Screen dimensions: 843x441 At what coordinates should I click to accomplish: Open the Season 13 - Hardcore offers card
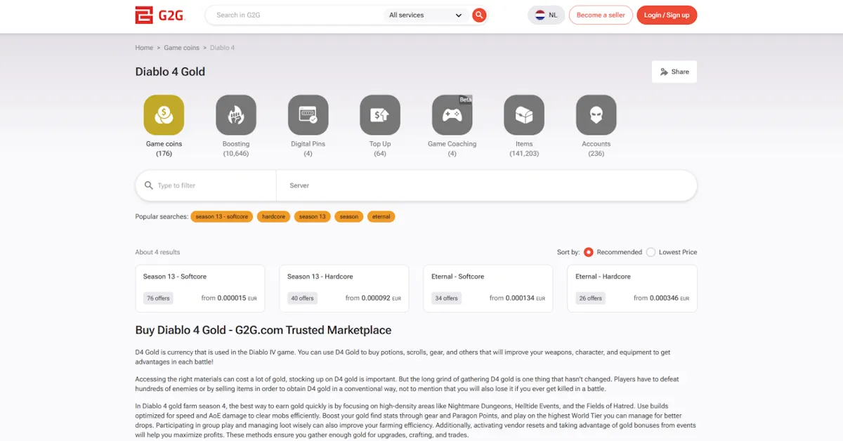pos(344,288)
